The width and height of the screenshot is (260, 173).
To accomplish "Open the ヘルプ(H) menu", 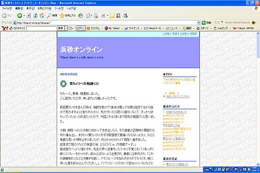I will point(71,8).
